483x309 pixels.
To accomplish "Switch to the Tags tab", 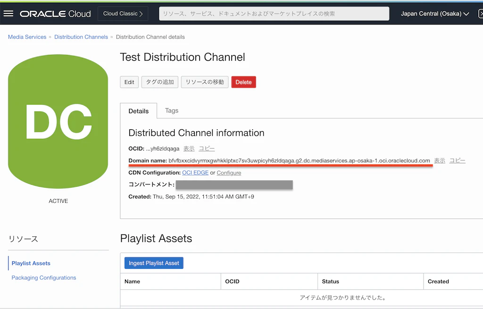I will (172, 110).
